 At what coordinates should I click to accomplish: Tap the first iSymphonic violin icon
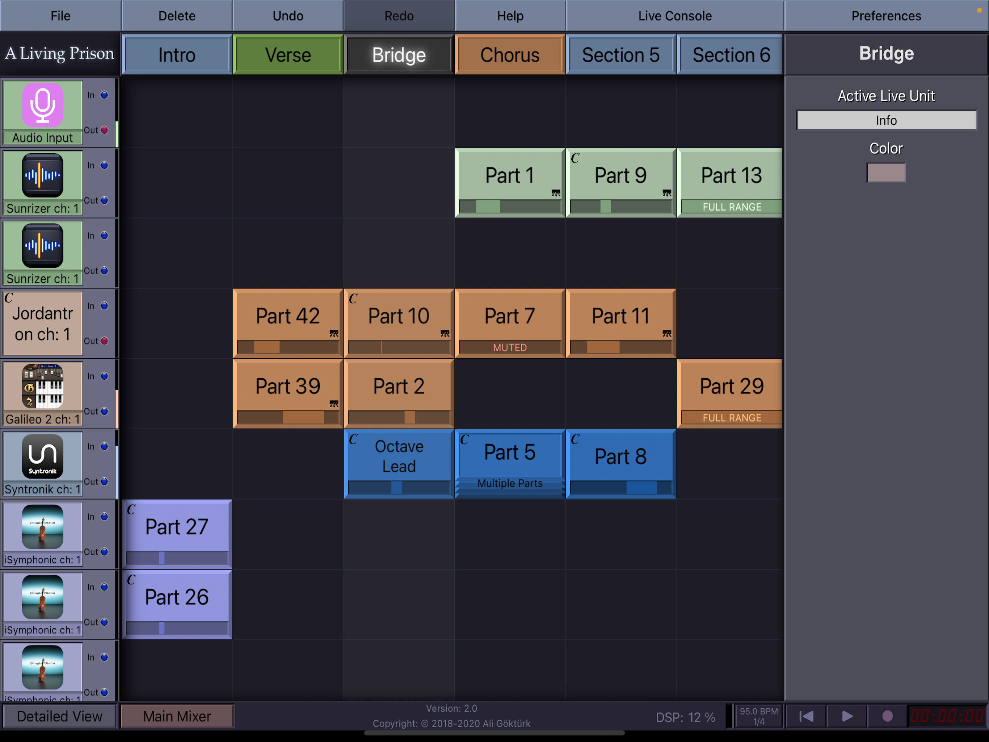point(42,526)
